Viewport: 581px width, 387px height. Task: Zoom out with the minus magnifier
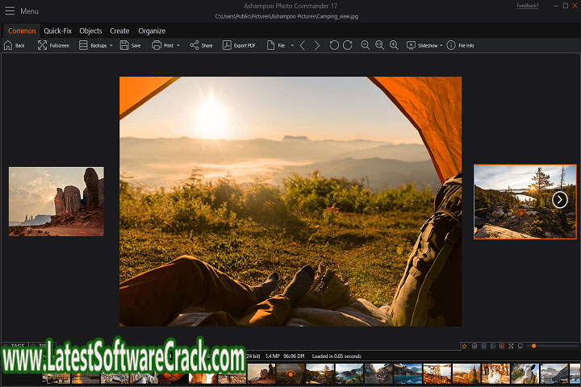[366, 45]
